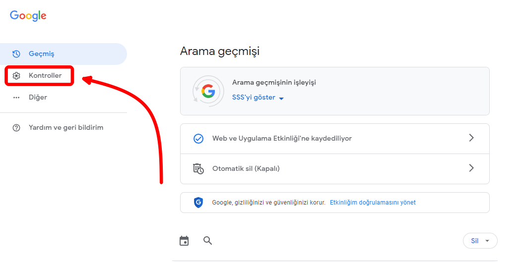Click the Geçmiş clock icon

16,54
